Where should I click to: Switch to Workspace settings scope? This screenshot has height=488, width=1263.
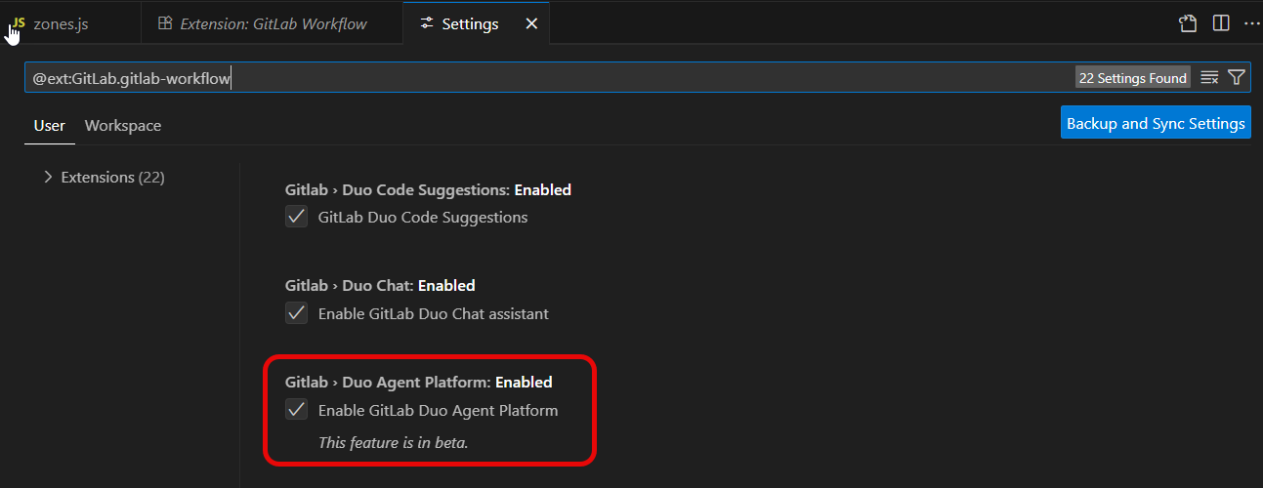click(123, 126)
